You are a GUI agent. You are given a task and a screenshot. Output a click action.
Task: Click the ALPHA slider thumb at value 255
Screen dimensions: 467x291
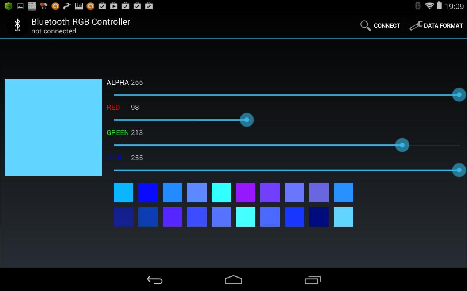(459, 95)
